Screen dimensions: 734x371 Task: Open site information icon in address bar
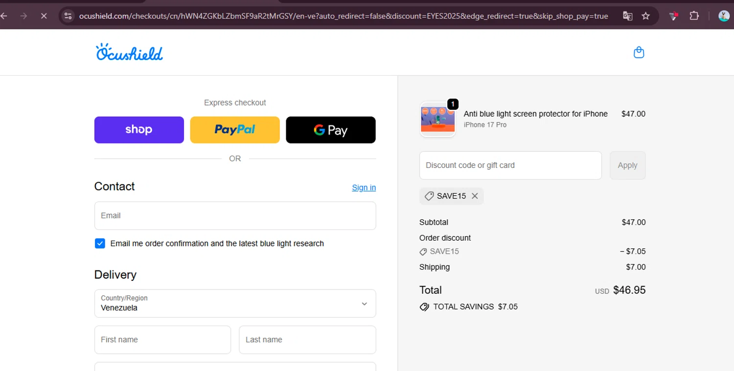coord(68,16)
